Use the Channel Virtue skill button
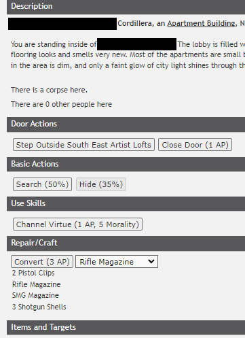Screen dimensions: 245x338 (x=77, y=224)
